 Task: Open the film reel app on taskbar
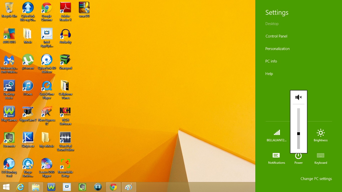98,187
